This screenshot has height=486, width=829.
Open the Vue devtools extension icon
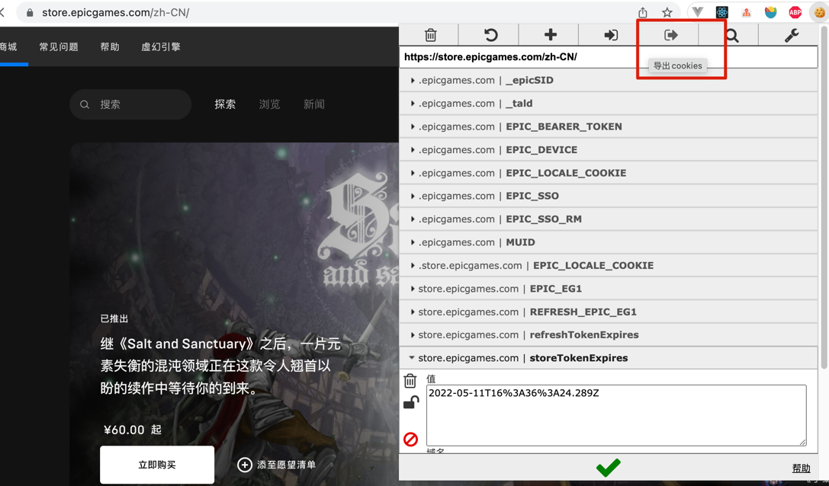(x=697, y=12)
